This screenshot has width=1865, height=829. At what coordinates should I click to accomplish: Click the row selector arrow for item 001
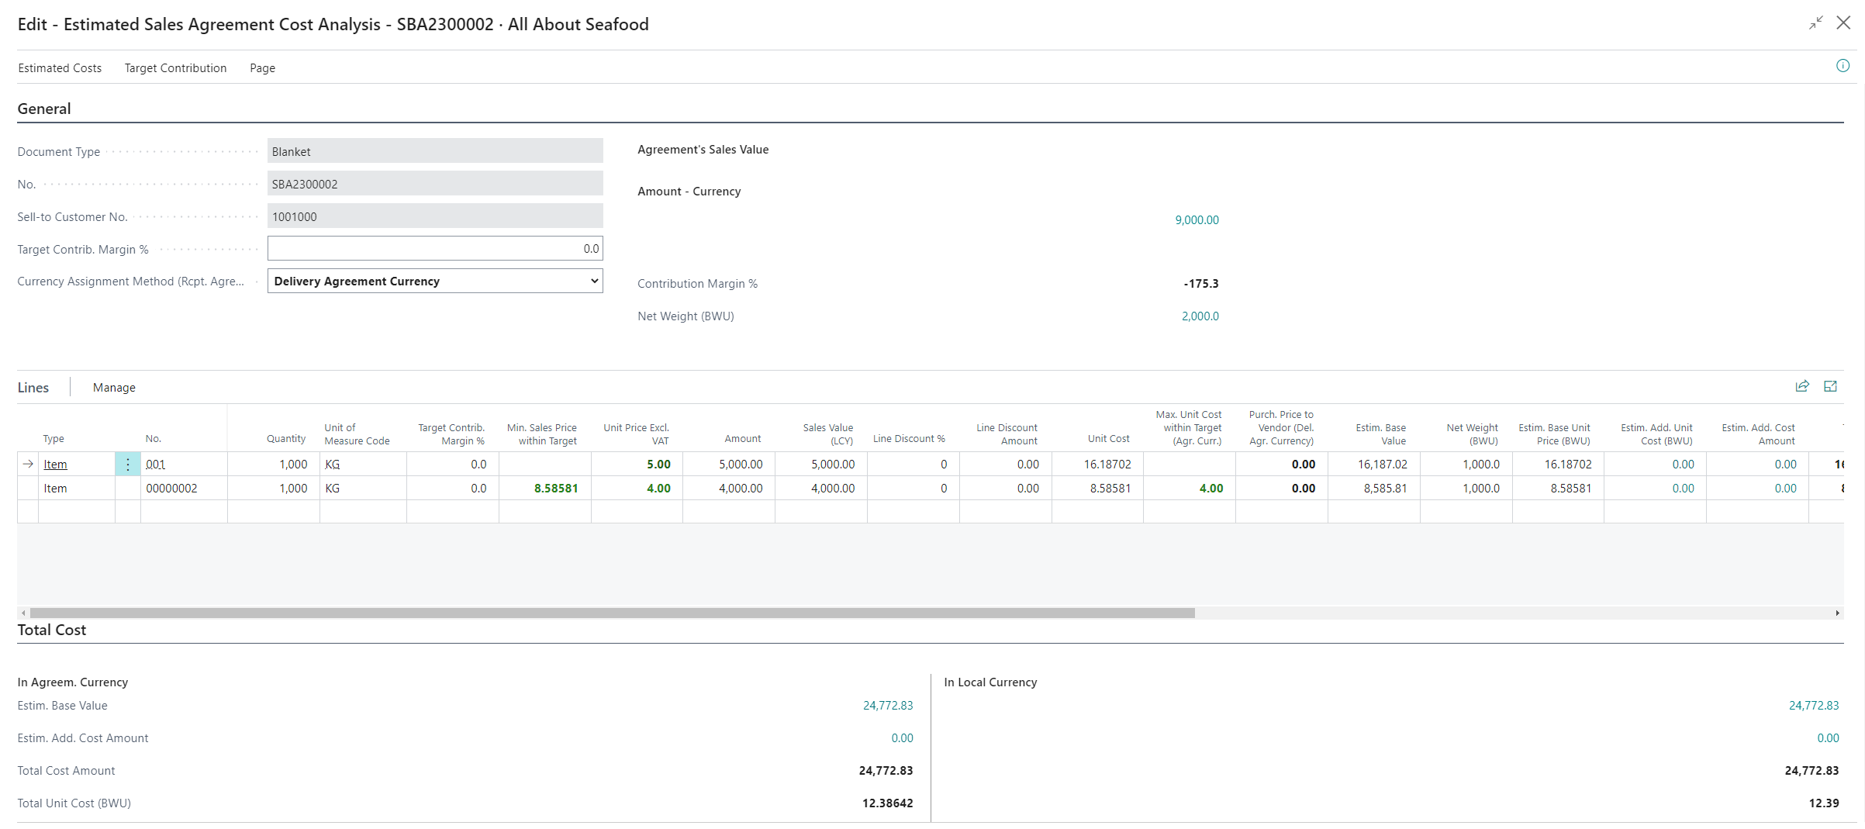point(28,465)
